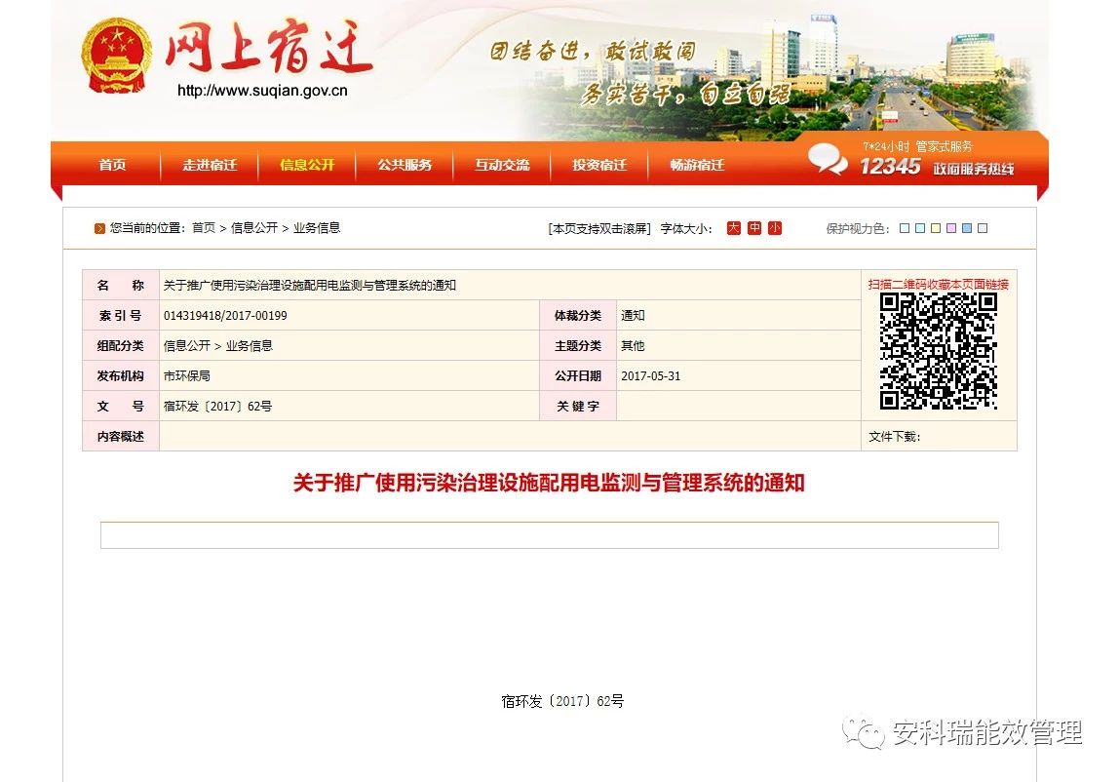
Task: Click the 内容概述 row label
Action: tap(121, 437)
